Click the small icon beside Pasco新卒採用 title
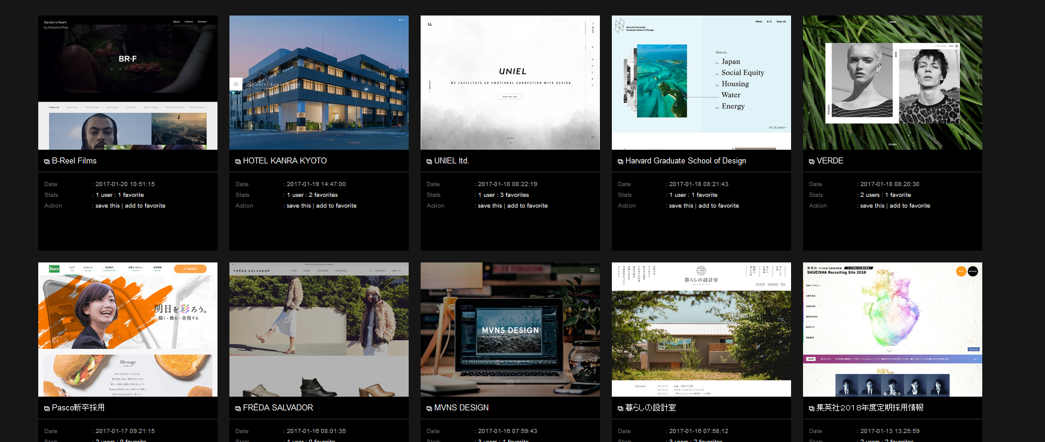 [x=47, y=409]
